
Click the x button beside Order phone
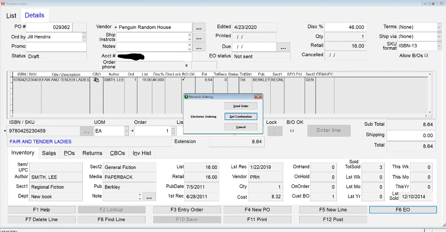187,65
